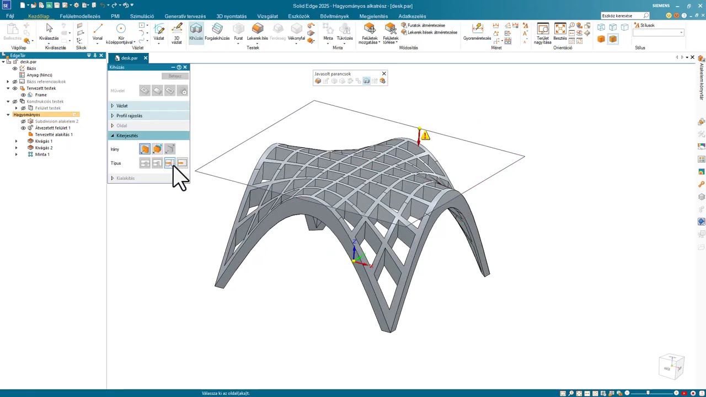
Task: Click the Vékonyfal thin wall tool
Action: click(296, 32)
